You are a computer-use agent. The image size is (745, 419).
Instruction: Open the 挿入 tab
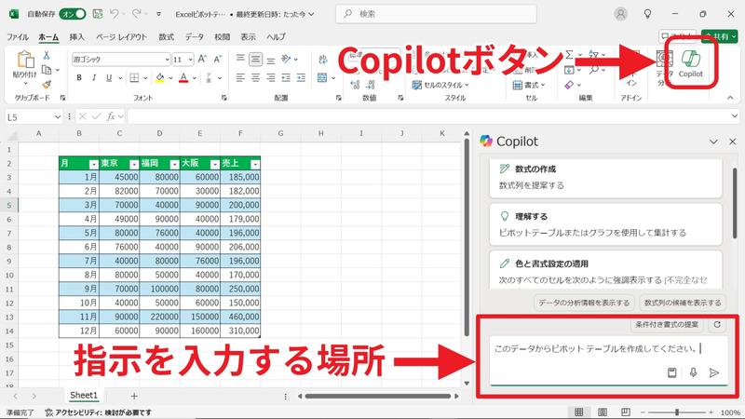point(76,36)
